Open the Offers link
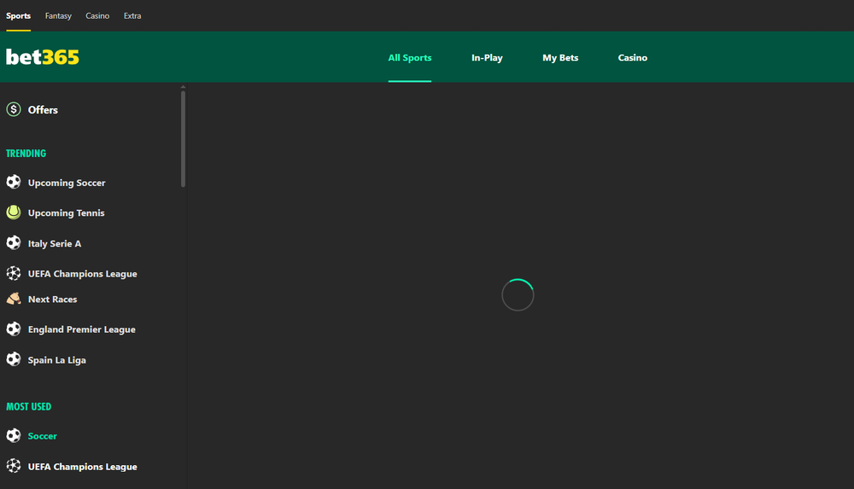Viewport: 854px width, 489px height. [43, 110]
